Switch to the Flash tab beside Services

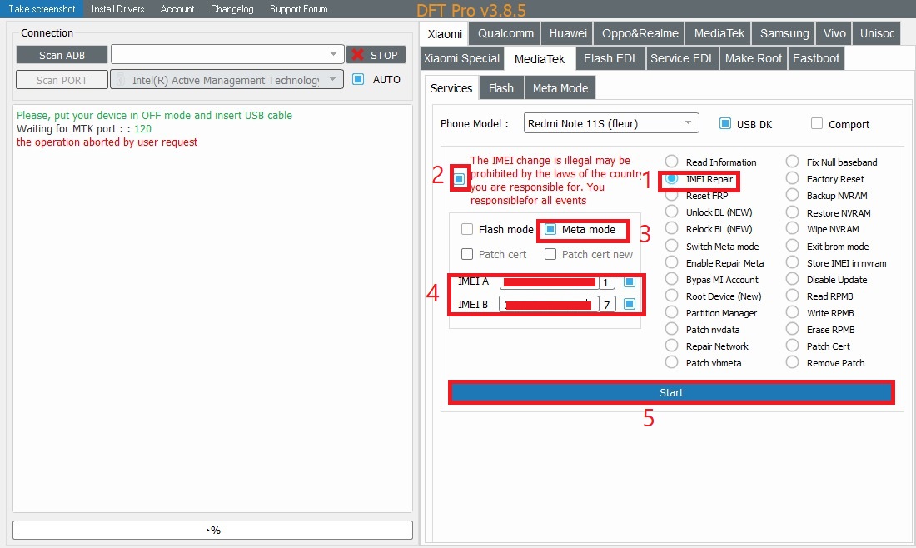click(x=501, y=88)
